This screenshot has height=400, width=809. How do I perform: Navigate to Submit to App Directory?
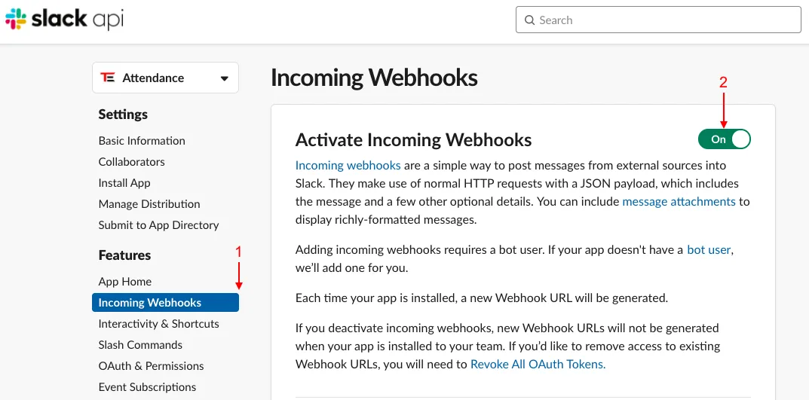point(158,225)
